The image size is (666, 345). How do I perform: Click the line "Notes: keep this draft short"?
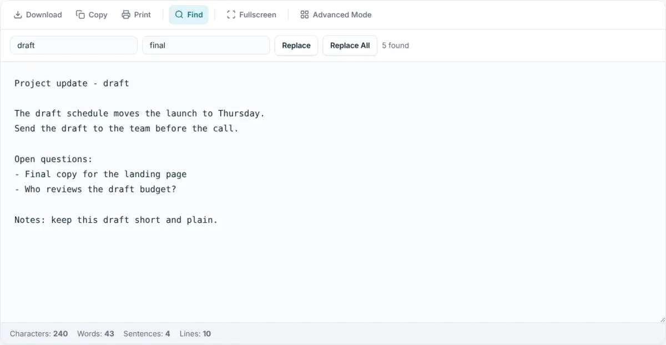(x=116, y=219)
